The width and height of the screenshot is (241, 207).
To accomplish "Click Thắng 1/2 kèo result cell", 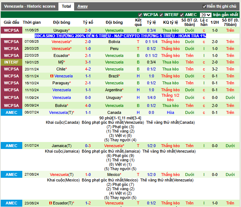I will coord(171,97).
